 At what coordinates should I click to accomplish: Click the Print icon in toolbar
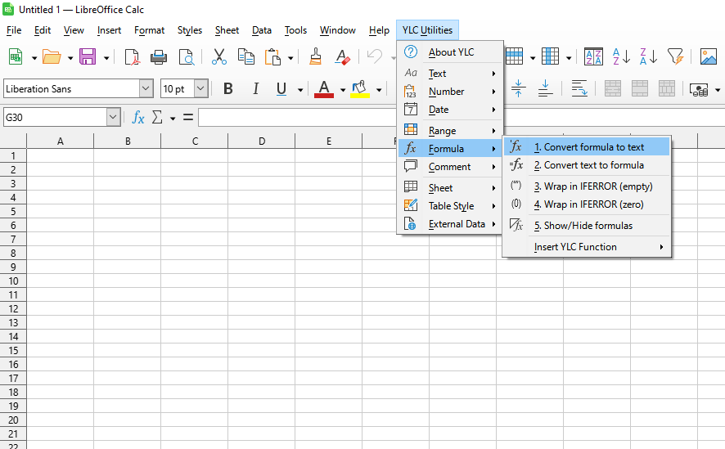159,56
